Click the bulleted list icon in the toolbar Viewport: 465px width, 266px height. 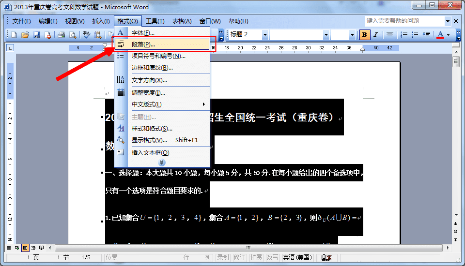[x=415, y=35]
